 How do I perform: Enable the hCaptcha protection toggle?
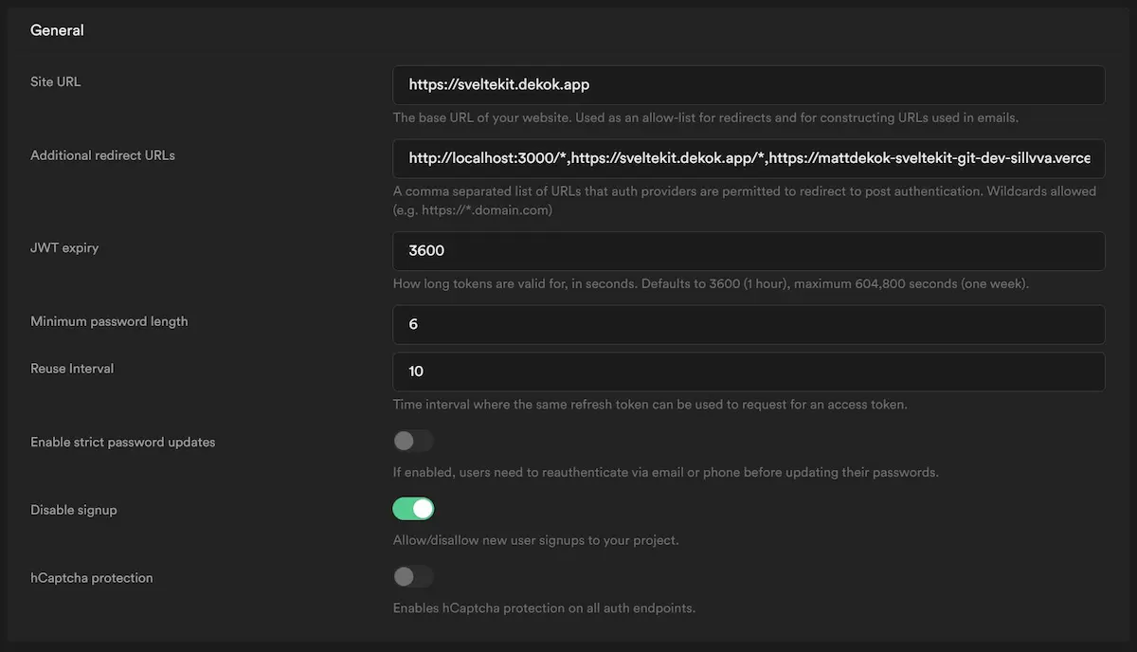click(x=413, y=576)
